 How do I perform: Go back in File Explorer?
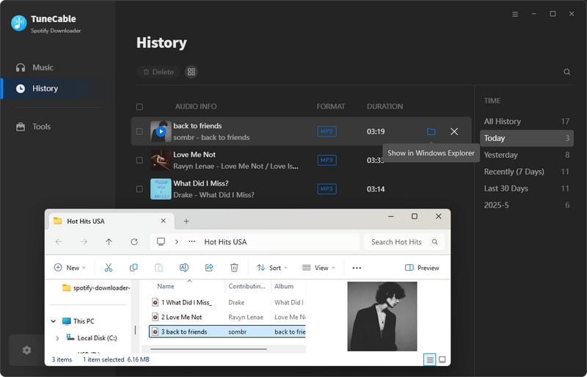pyautogui.click(x=59, y=242)
